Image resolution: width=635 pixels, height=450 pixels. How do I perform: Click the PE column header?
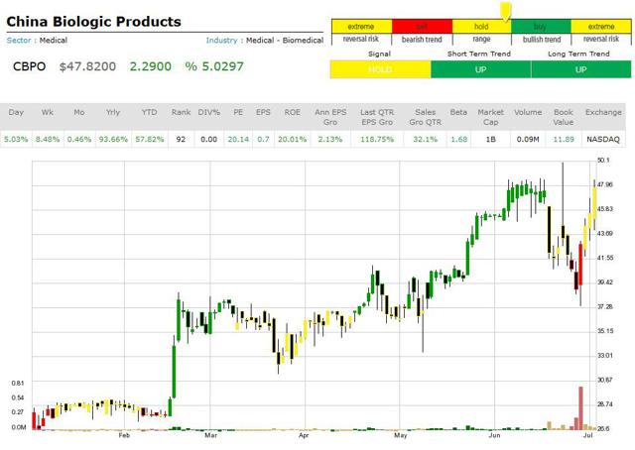point(238,113)
